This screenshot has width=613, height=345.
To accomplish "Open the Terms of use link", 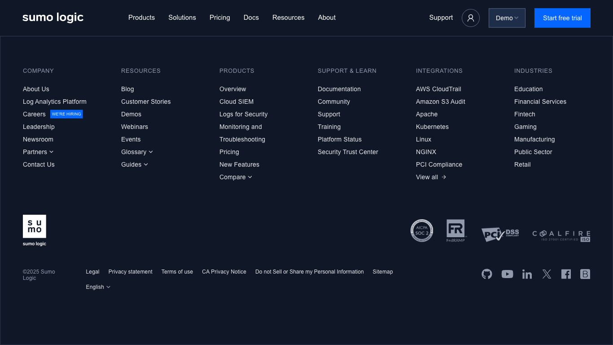I will (177, 272).
